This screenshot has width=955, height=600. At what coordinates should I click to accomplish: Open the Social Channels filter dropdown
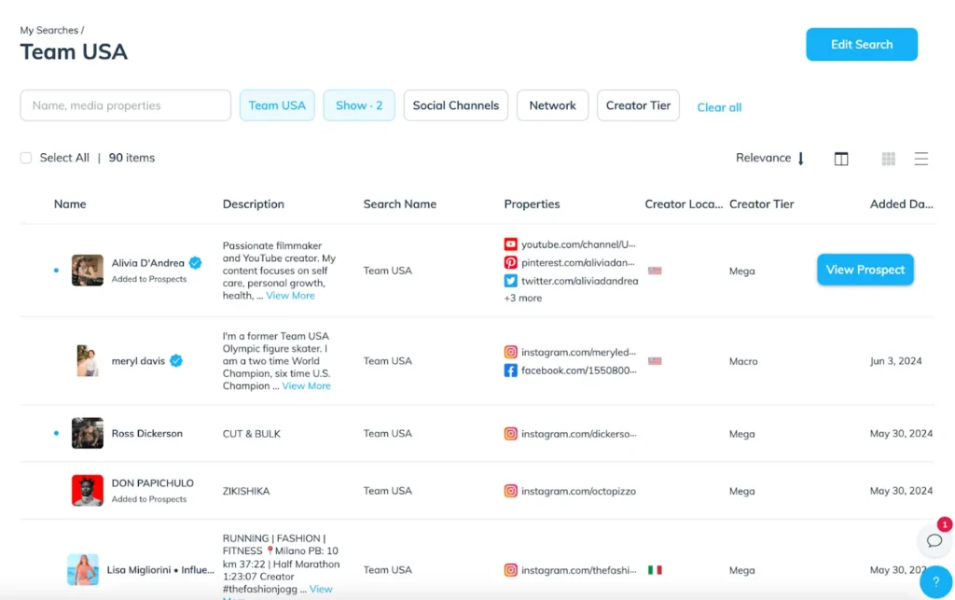(455, 105)
